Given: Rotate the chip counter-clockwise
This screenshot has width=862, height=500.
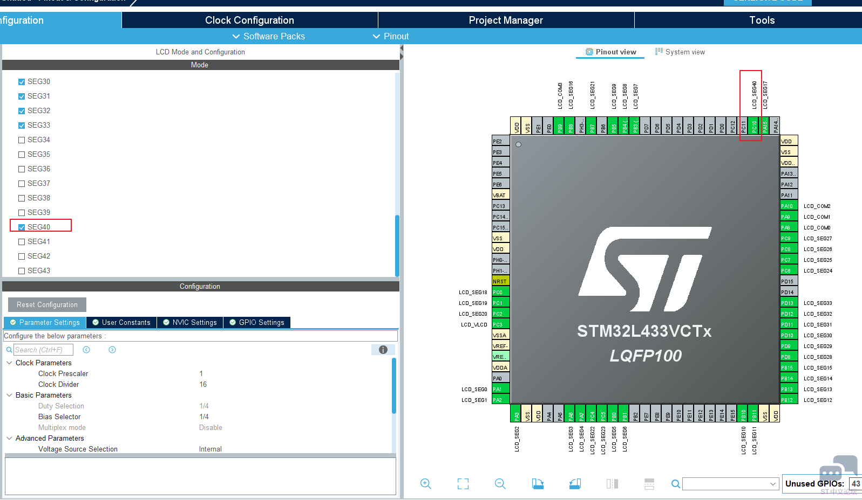Looking at the screenshot, I should tap(575, 484).
